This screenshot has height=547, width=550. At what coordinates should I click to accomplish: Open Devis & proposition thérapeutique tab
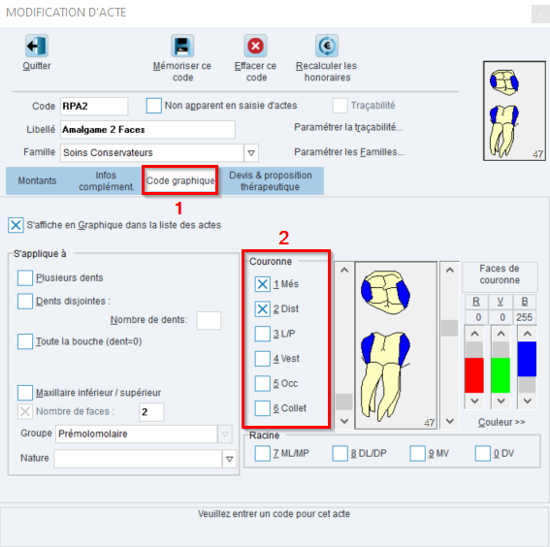271,181
